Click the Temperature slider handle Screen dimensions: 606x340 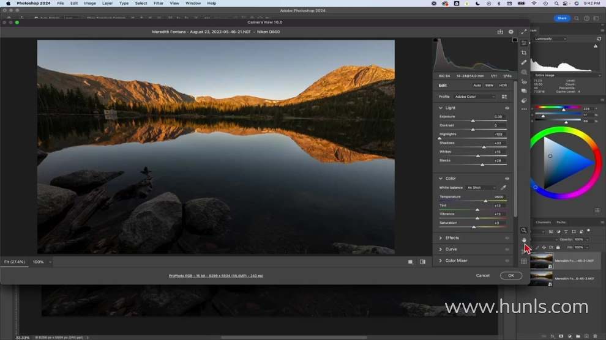pos(485,201)
